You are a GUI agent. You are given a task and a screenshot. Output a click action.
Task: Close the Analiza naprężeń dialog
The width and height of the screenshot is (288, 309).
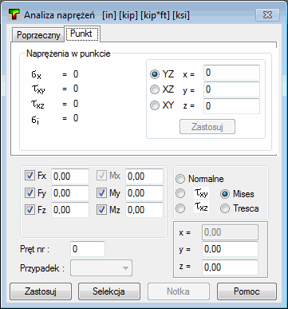click(267, 15)
